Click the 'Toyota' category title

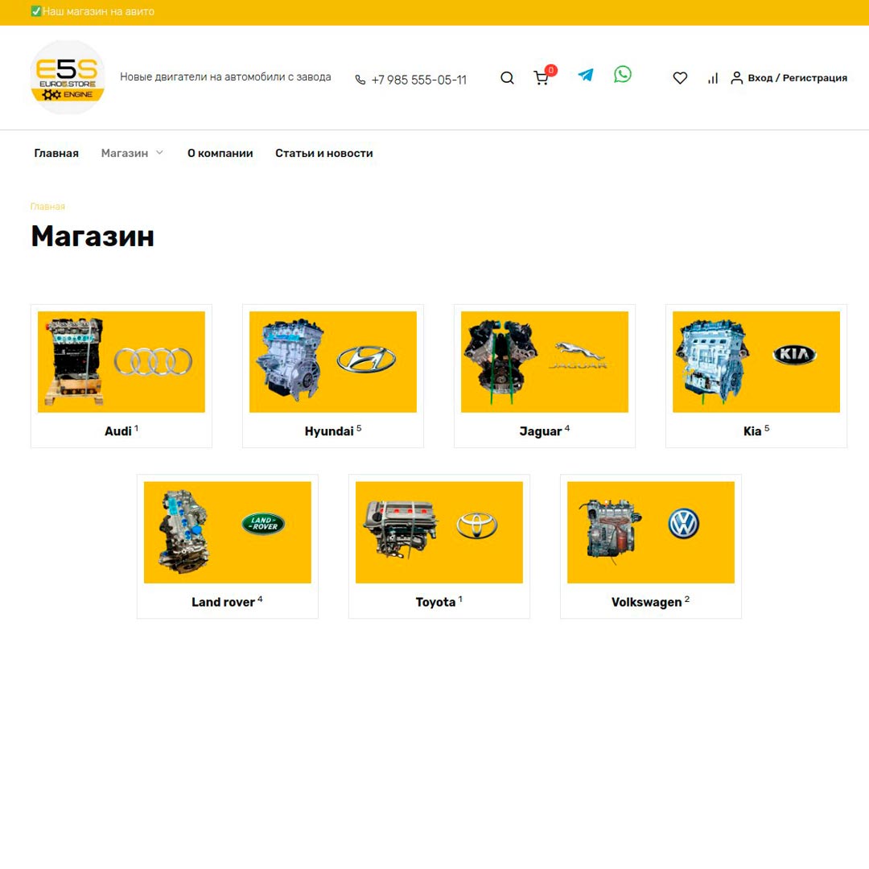click(x=435, y=602)
